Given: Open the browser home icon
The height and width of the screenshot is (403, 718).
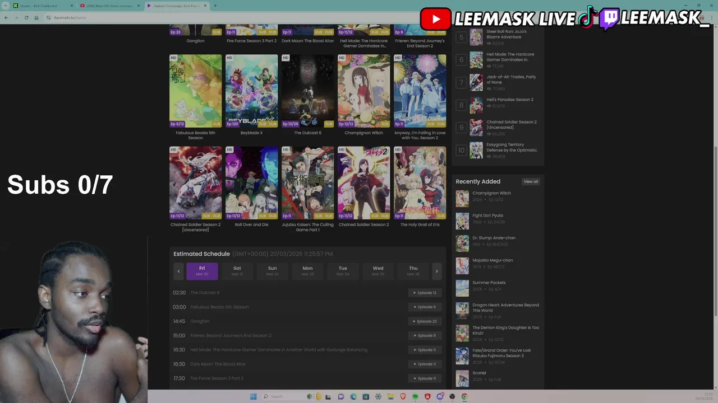Looking at the screenshot, I should 36,17.
